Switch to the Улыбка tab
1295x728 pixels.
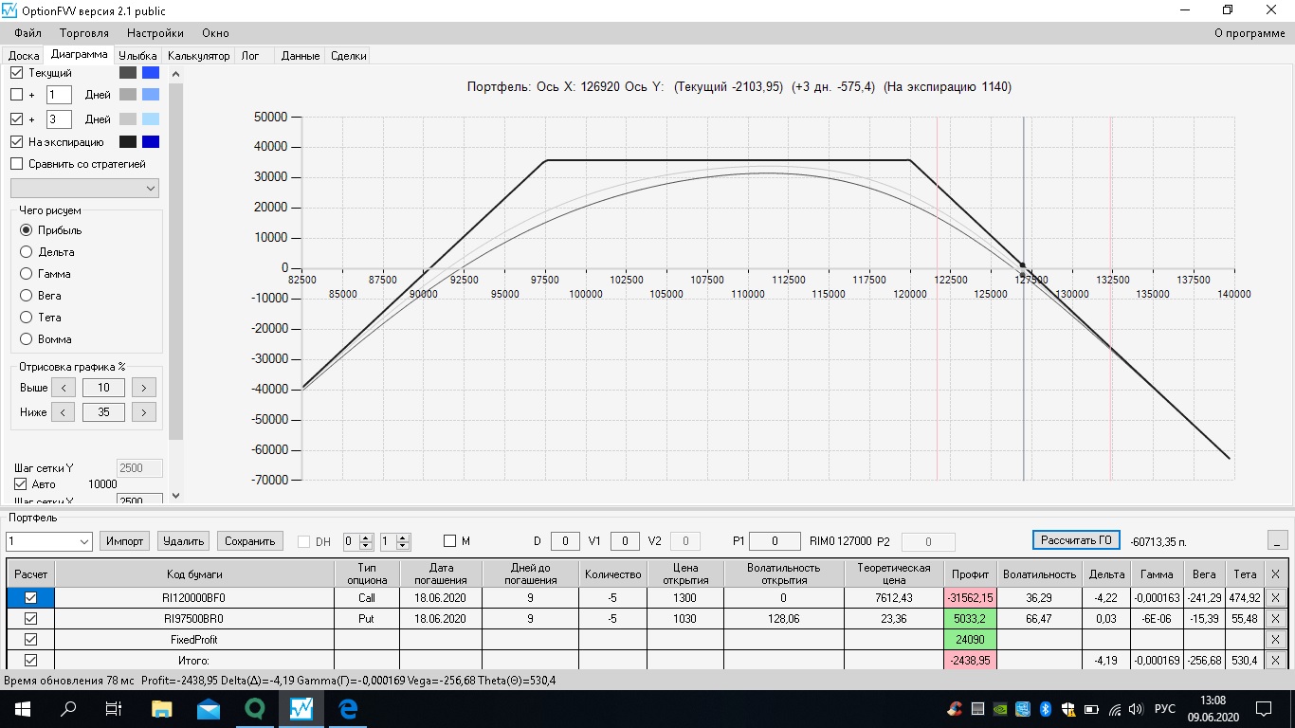(137, 56)
